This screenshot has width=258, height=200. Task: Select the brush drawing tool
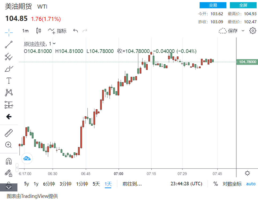point(9,69)
